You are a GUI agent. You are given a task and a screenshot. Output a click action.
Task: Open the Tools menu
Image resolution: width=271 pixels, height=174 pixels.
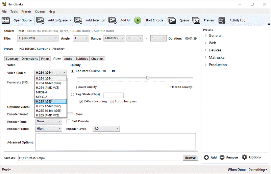click(x=14, y=11)
